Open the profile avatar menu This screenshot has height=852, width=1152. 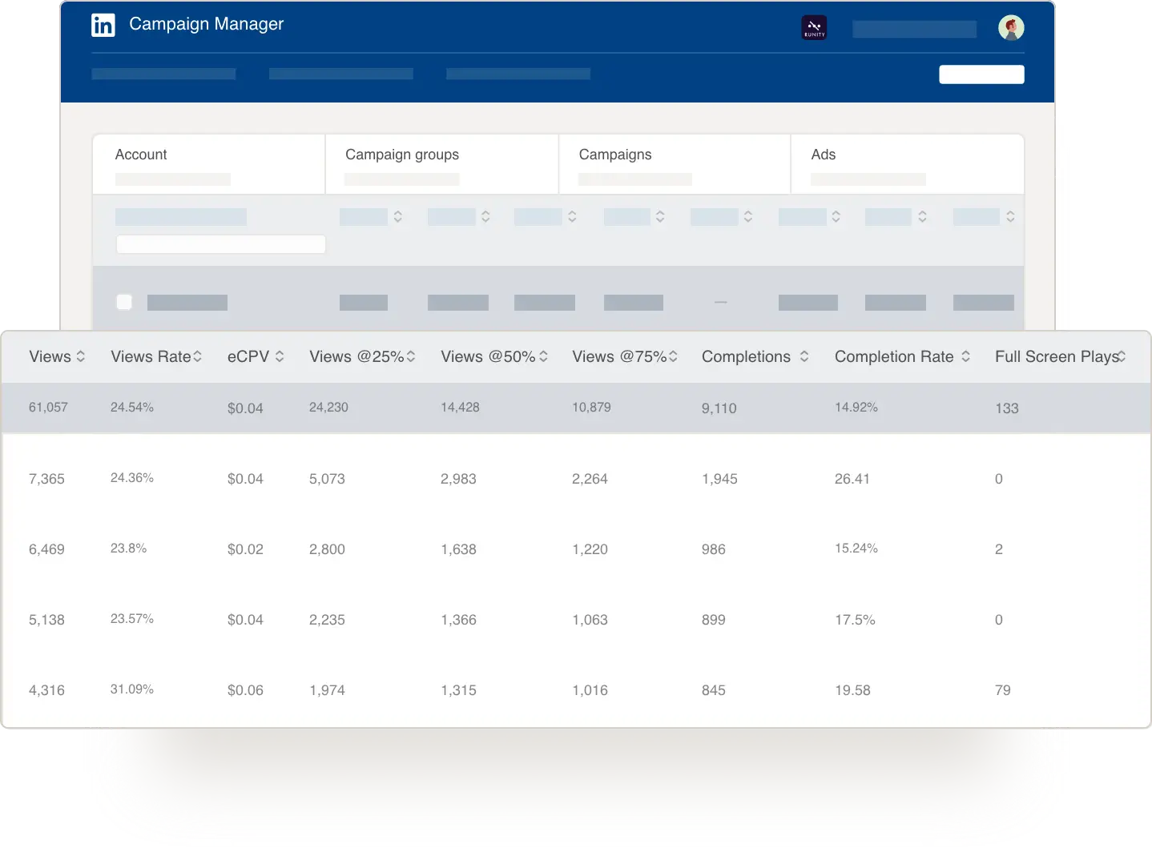pos(1012,27)
